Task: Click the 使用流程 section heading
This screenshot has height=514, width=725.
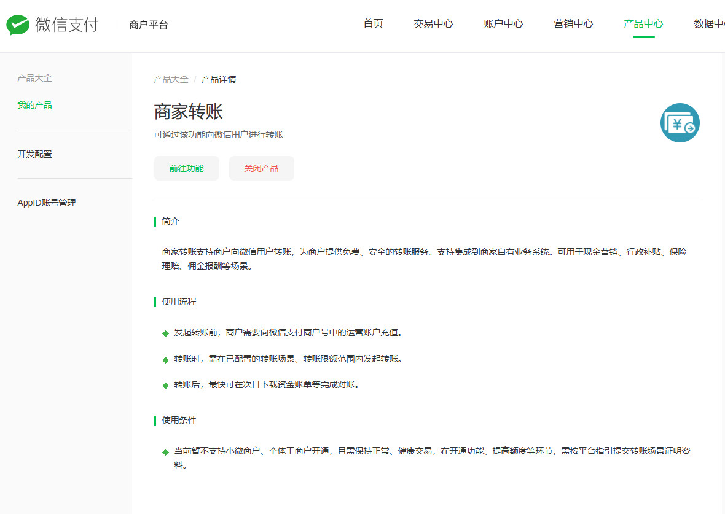Action: pyautogui.click(x=179, y=302)
